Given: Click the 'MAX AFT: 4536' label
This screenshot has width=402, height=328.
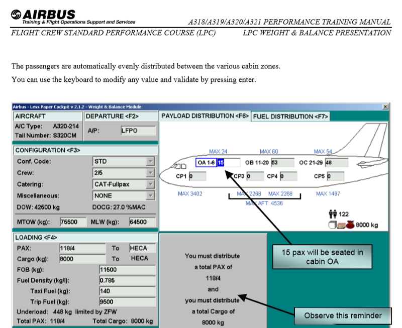Looking at the screenshot, I should (x=264, y=203).
